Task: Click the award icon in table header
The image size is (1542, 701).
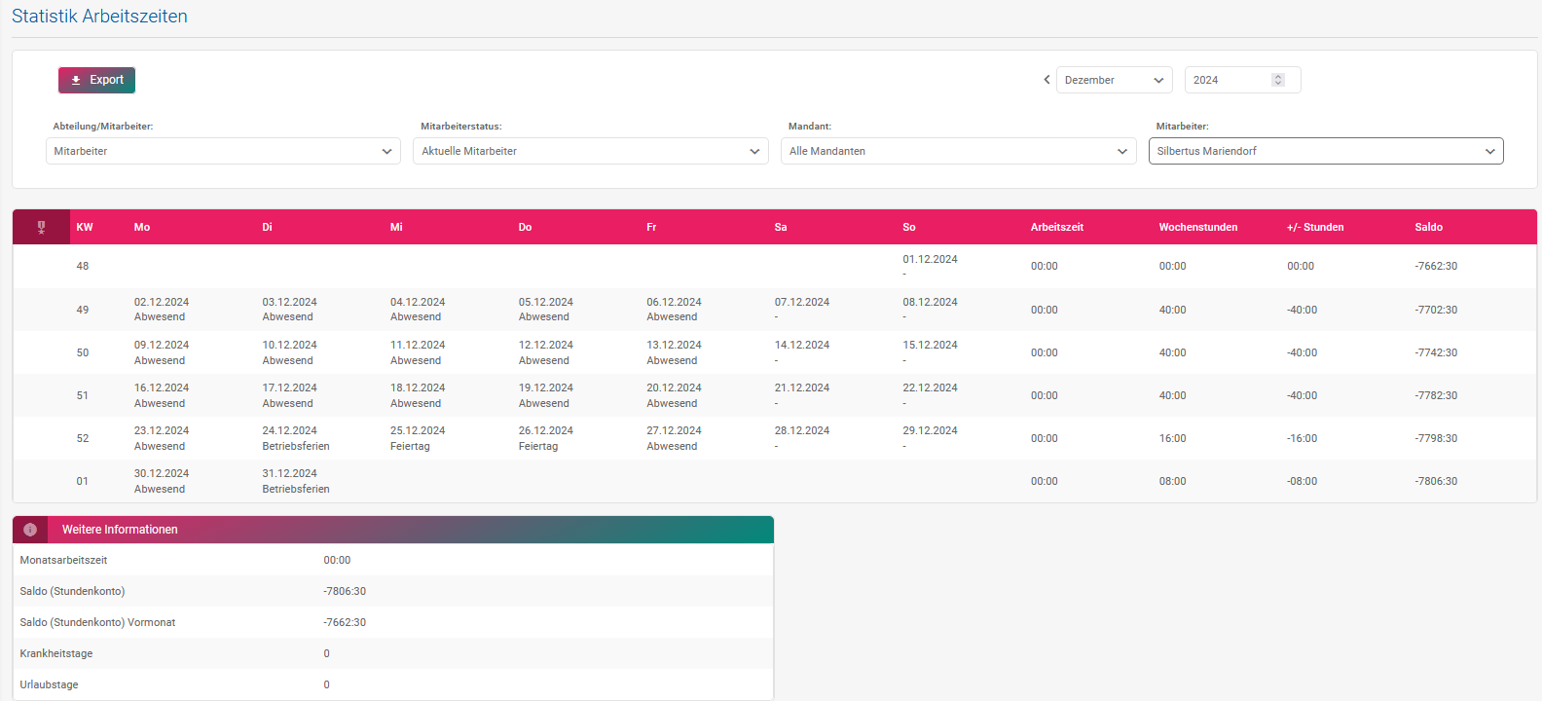Action: pyautogui.click(x=41, y=227)
